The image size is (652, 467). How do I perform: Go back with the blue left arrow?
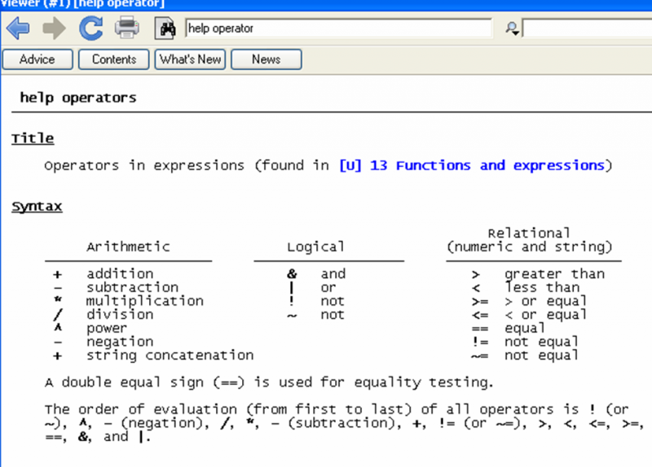click(18, 28)
